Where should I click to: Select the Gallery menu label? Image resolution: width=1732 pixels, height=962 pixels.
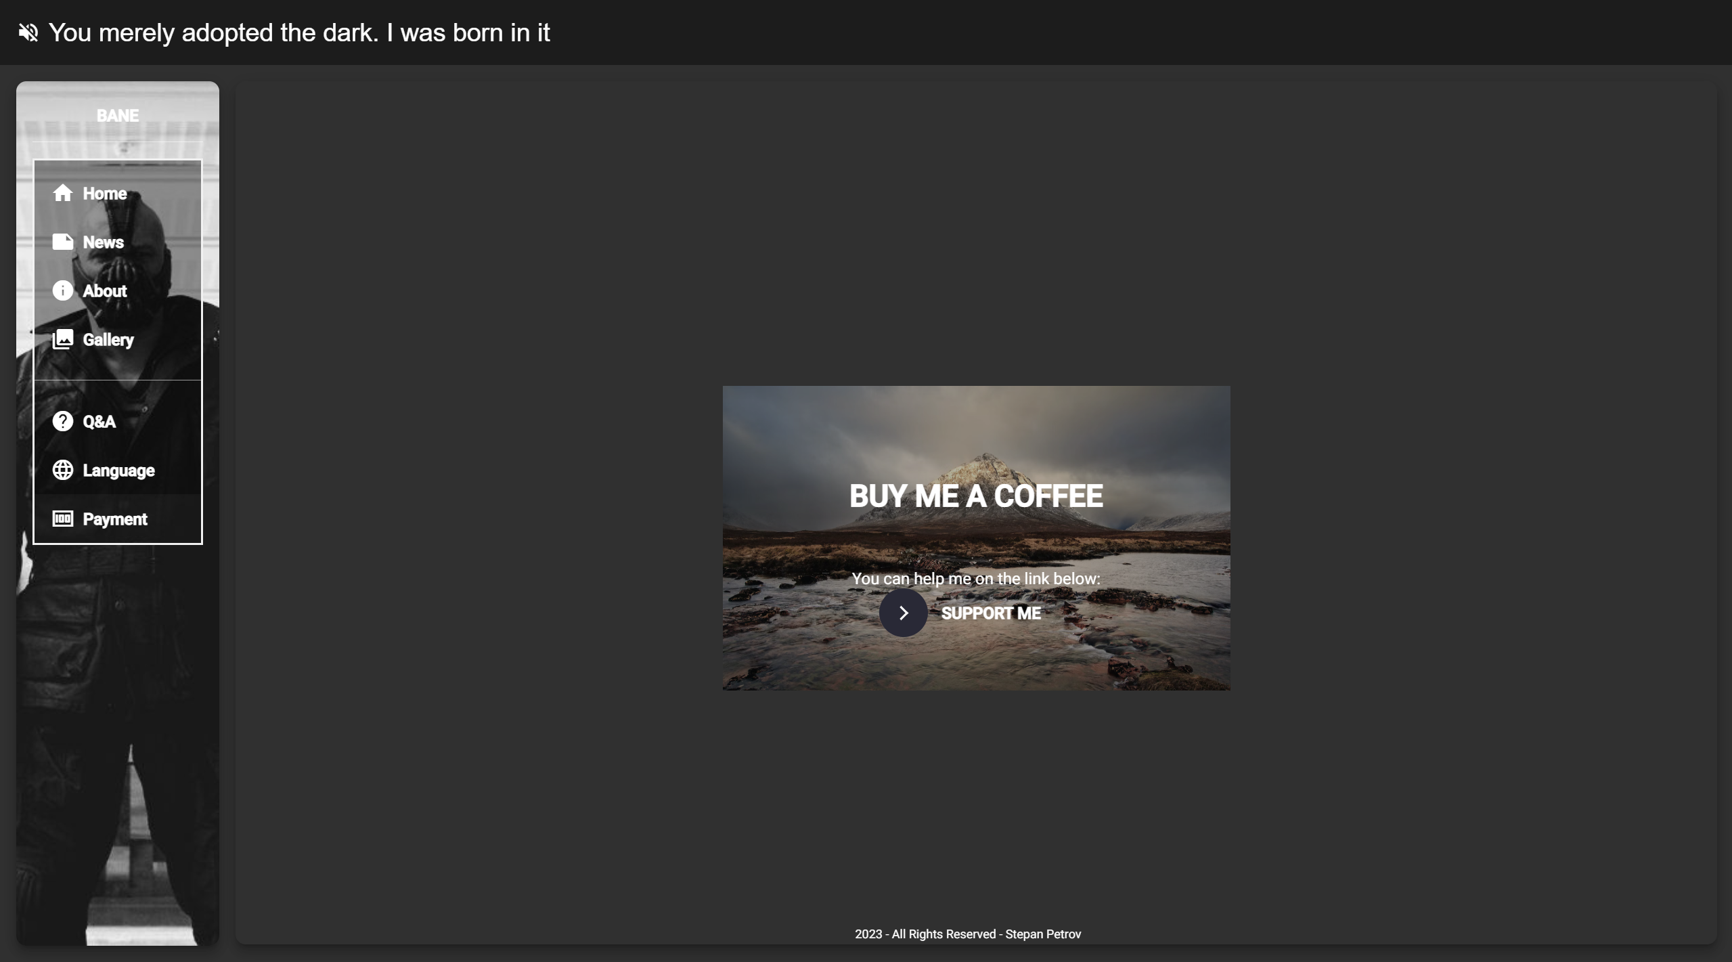[108, 340]
